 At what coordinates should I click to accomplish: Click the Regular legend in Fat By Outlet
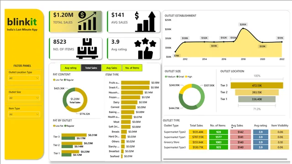pyautogui.click(x=69, y=126)
